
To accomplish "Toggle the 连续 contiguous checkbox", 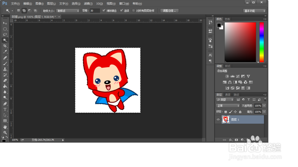I will pos(122,11).
